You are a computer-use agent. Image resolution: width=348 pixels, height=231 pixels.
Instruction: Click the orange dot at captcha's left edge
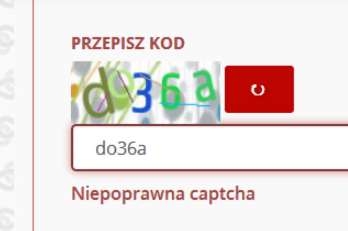click(74, 91)
